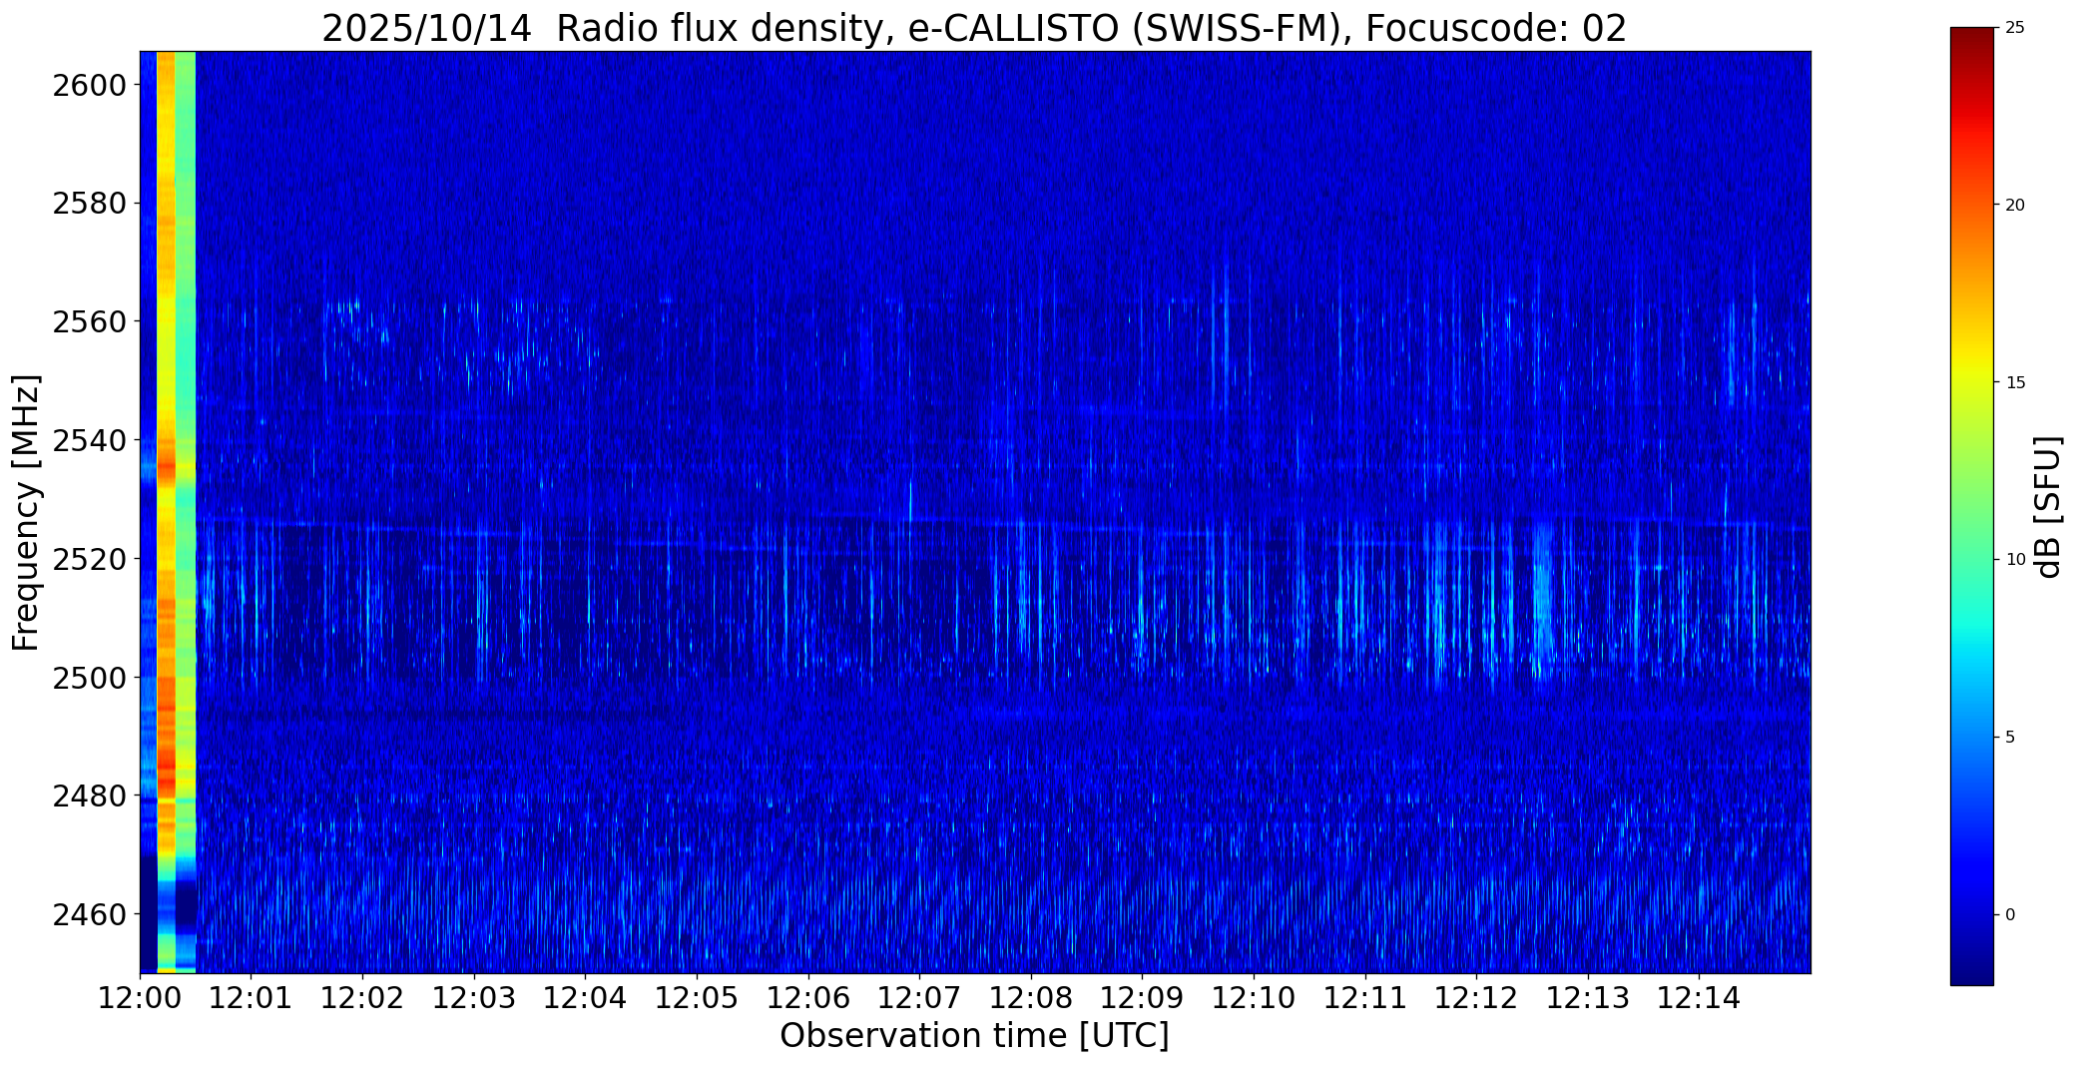
Task: Pick the colorbar tick value 5
Action: point(2010,738)
